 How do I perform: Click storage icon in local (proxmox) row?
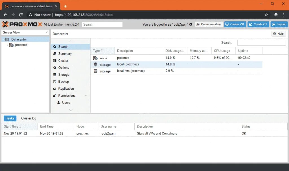95,64
